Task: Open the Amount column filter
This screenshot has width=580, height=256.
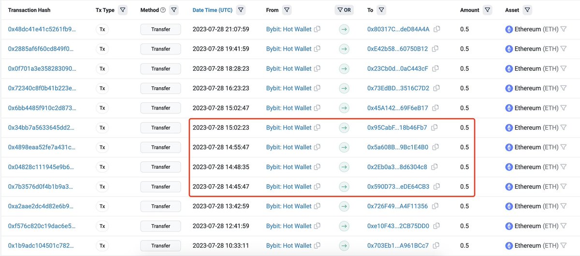Action: tap(487, 10)
